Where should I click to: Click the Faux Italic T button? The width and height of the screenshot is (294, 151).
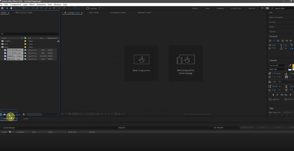(x=277, y=95)
